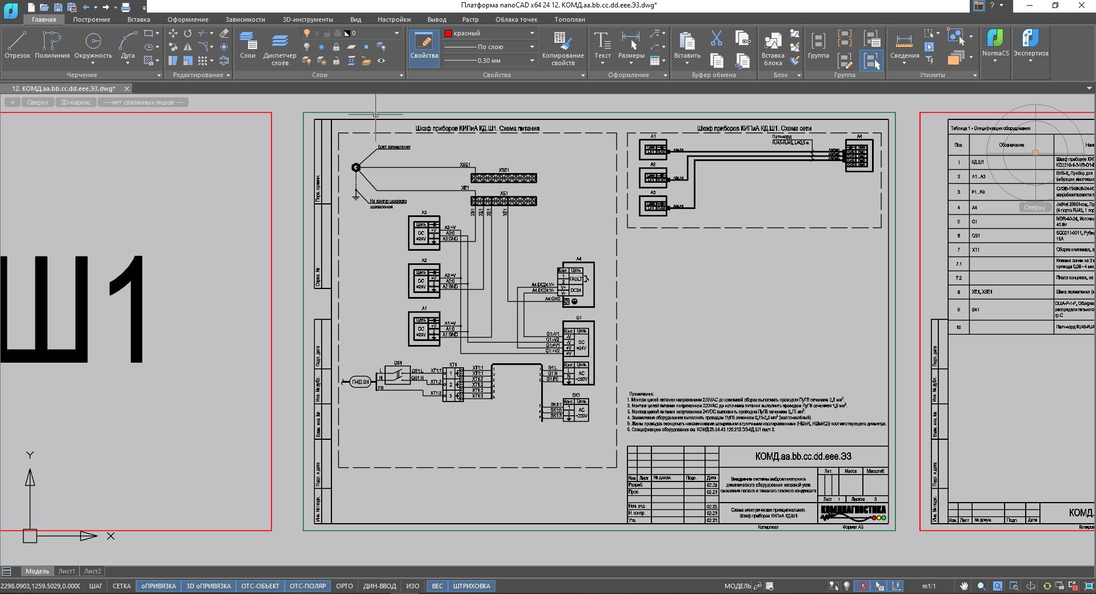This screenshot has height=594, width=1096.
Task: Select the Полилиния tool
Action: 52,45
